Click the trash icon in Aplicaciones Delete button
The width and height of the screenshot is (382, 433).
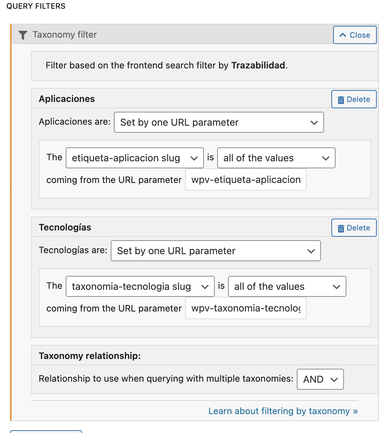coord(341,100)
